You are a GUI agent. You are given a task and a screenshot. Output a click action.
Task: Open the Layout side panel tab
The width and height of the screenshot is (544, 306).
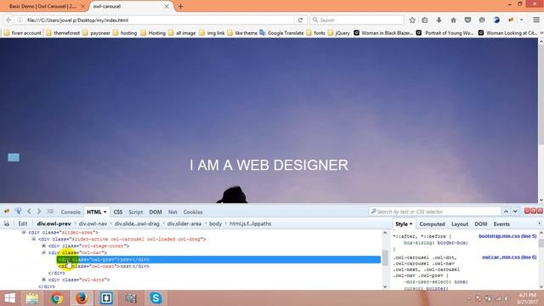pyautogui.click(x=460, y=224)
